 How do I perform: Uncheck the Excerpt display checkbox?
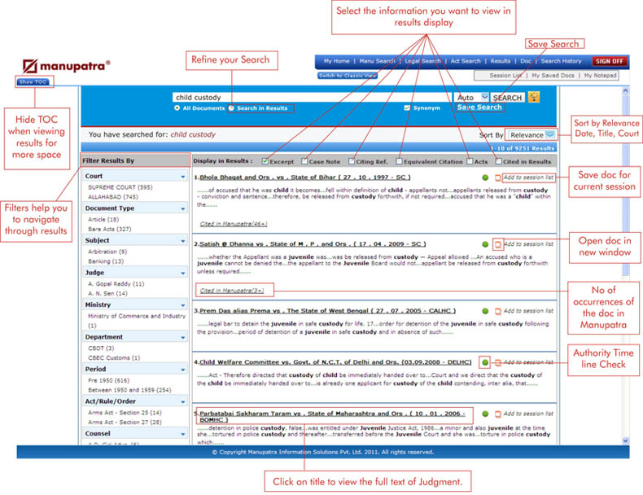click(265, 161)
